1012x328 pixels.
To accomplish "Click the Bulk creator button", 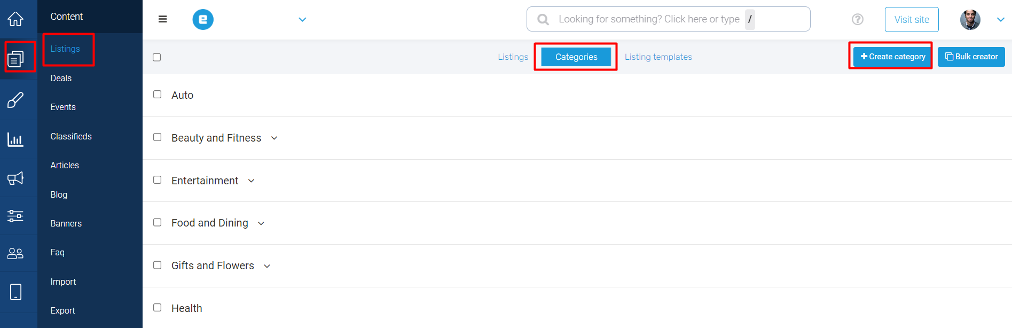I will tap(971, 57).
